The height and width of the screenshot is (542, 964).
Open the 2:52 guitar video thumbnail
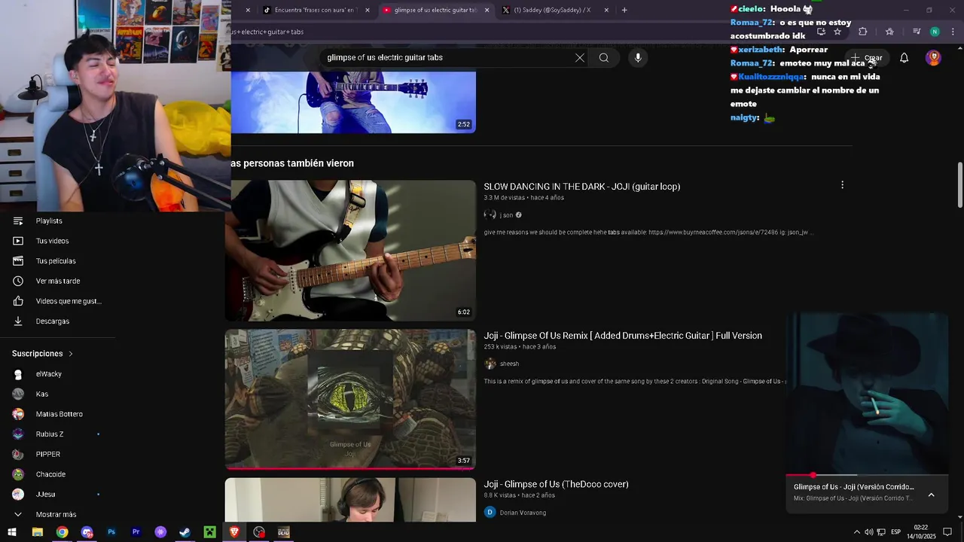[353, 102]
